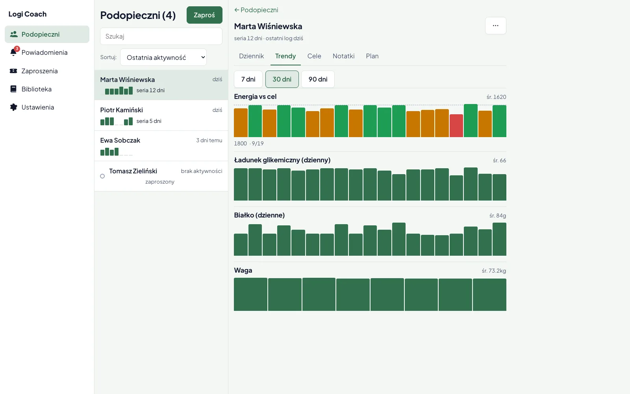Select client Piotr Kamiński

pyautogui.click(x=161, y=115)
